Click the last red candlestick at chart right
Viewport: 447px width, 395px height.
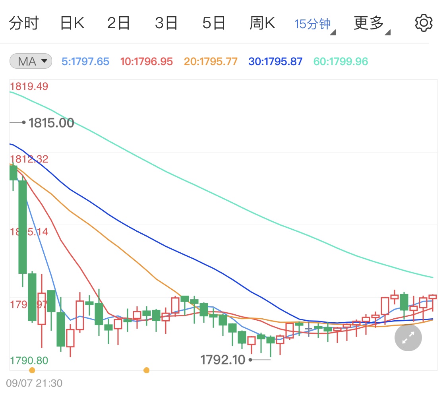pos(433,297)
